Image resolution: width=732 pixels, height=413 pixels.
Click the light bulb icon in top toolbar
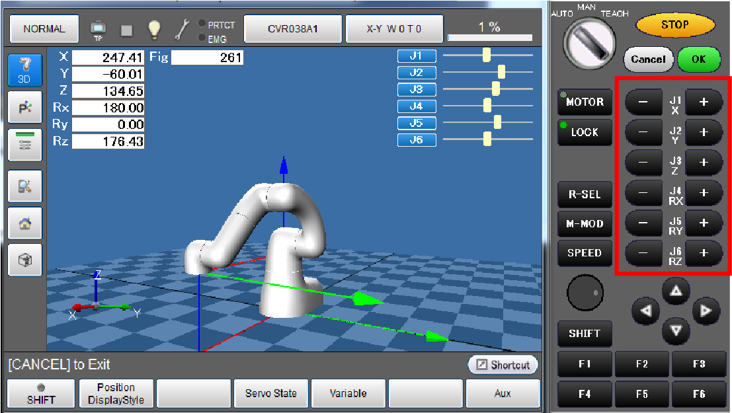pos(154,29)
